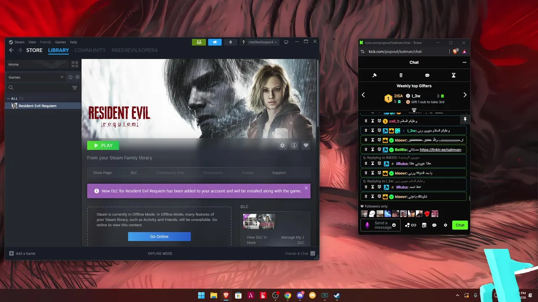Go back with Steam's back arrow

11,50
